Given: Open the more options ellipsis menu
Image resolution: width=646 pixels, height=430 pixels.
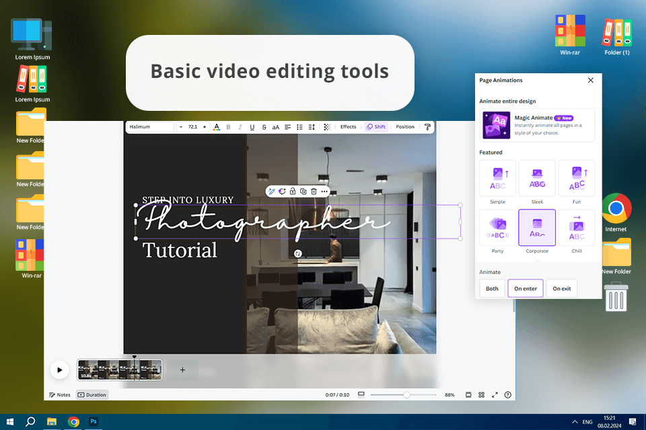Looking at the screenshot, I should pos(324,191).
